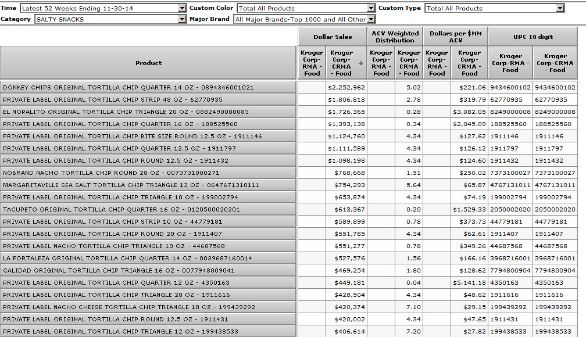
Task: Select the Private Label Nacho Cheese Tortilla Chip row
Action: pyautogui.click(x=148, y=307)
